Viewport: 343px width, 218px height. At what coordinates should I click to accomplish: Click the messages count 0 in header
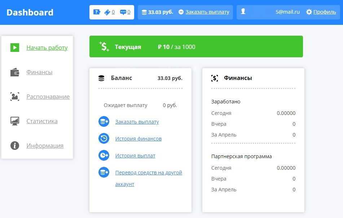[129, 12]
